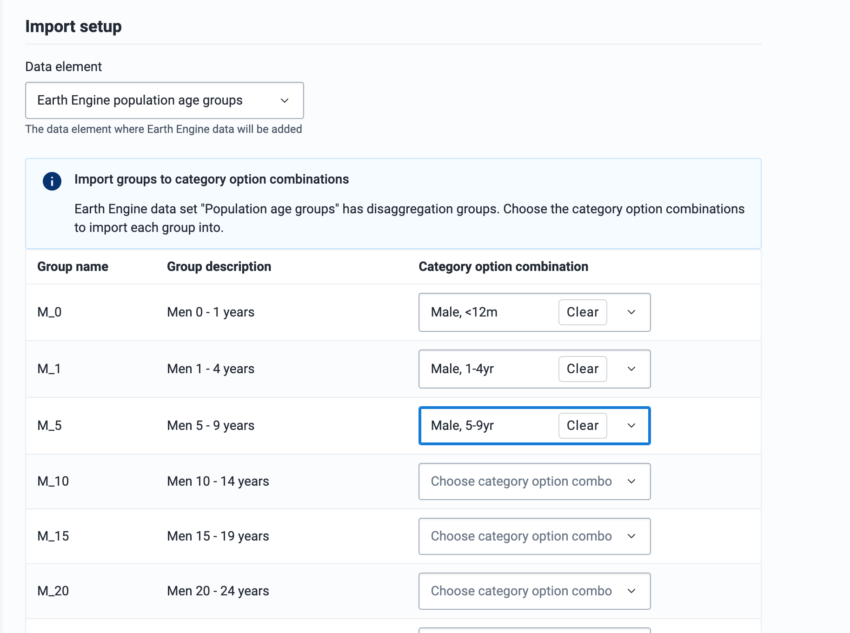This screenshot has height=633, width=850.
Task: Choose category option combo for Men 15 - 19 years
Action: pyautogui.click(x=521, y=536)
